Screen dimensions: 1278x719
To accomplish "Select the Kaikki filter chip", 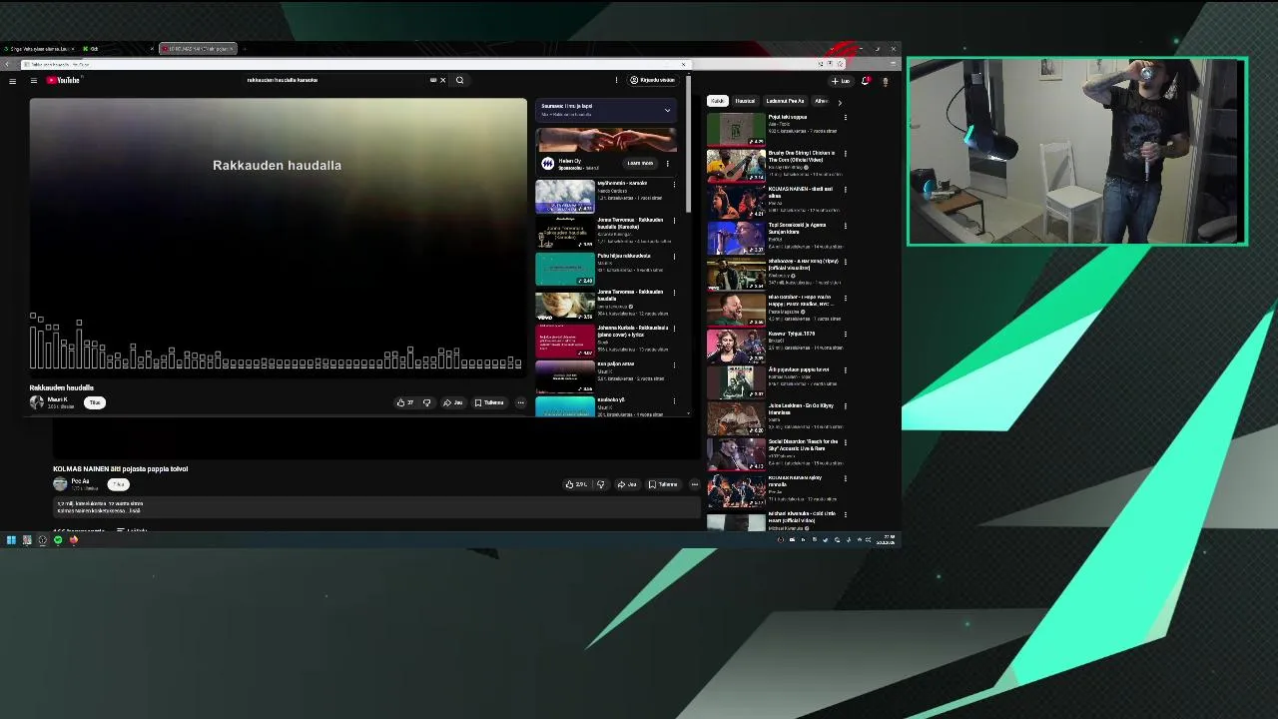I will click(717, 101).
